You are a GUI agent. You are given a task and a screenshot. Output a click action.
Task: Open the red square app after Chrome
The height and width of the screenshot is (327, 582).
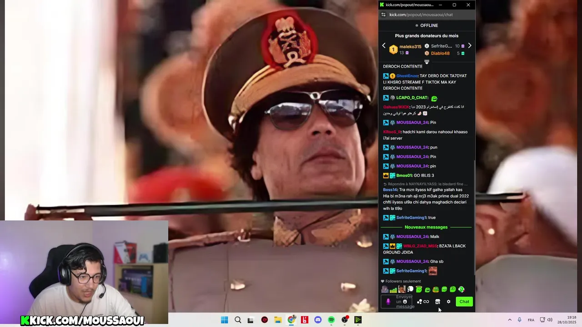tap(305, 320)
